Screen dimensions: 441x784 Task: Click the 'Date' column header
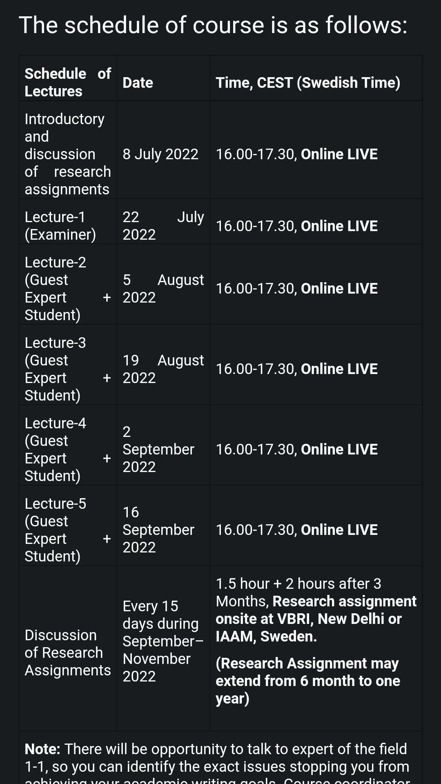tap(138, 82)
